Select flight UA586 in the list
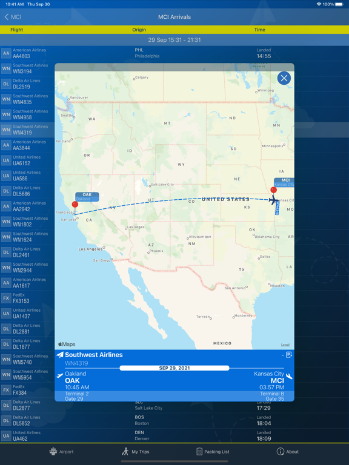This screenshot has width=349, height=465. (27, 176)
